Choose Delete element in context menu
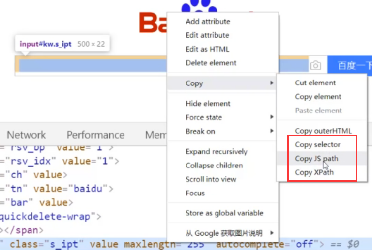Image resolution: width=372 pixels, height=250 pixels. click(211, 63)
